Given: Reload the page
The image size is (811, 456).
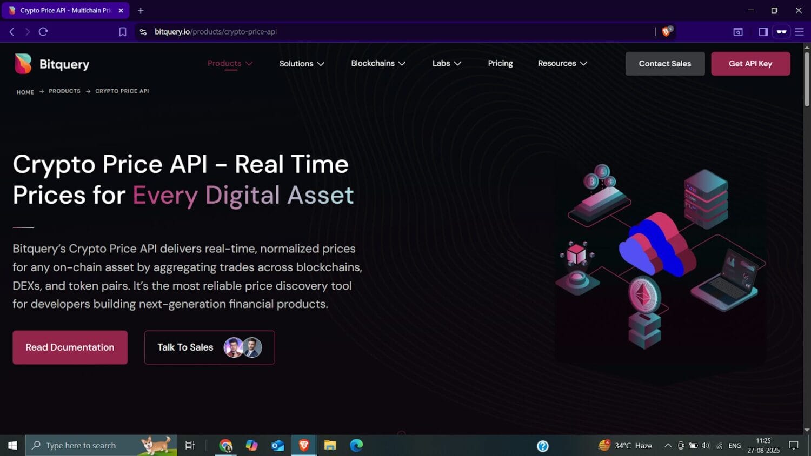Looking at the screenshot, I should [x=43, y=32].
